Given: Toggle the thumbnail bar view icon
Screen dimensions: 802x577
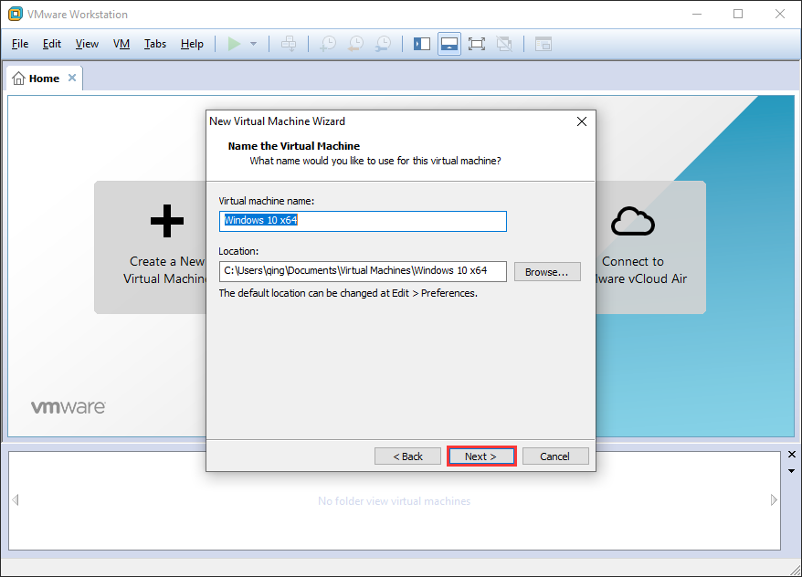Looking at the screenshot, I should click(449, 44).
